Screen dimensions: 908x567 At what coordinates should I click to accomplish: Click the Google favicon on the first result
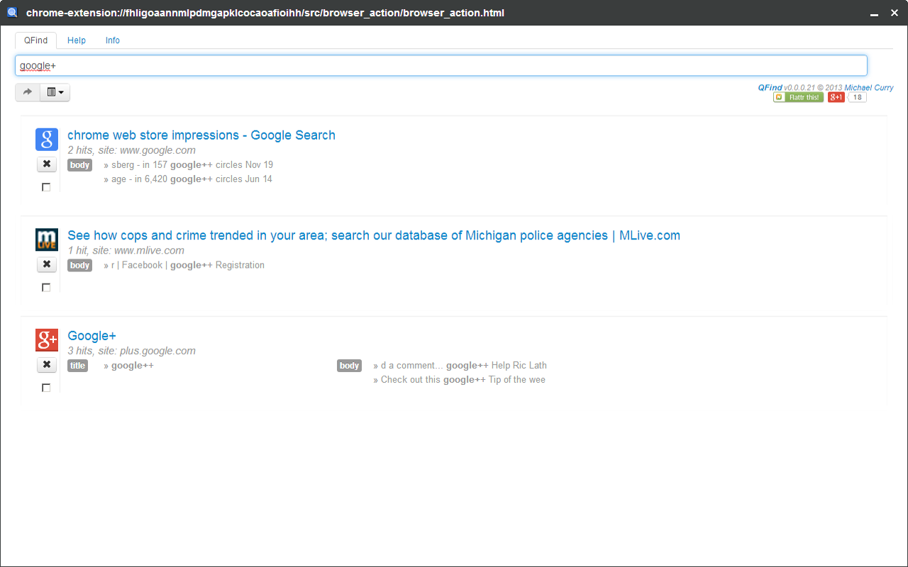click(46, 140)
